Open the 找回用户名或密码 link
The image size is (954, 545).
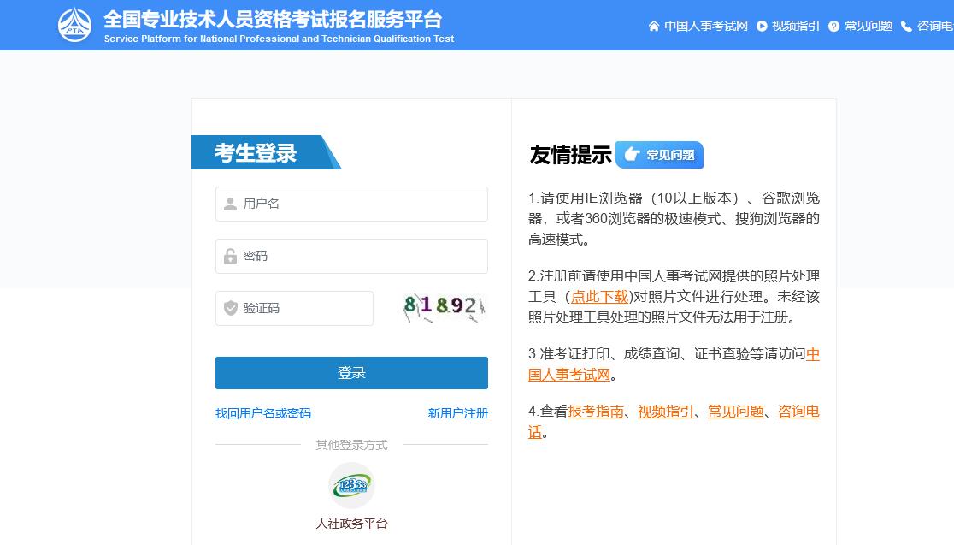pos(262,413)
